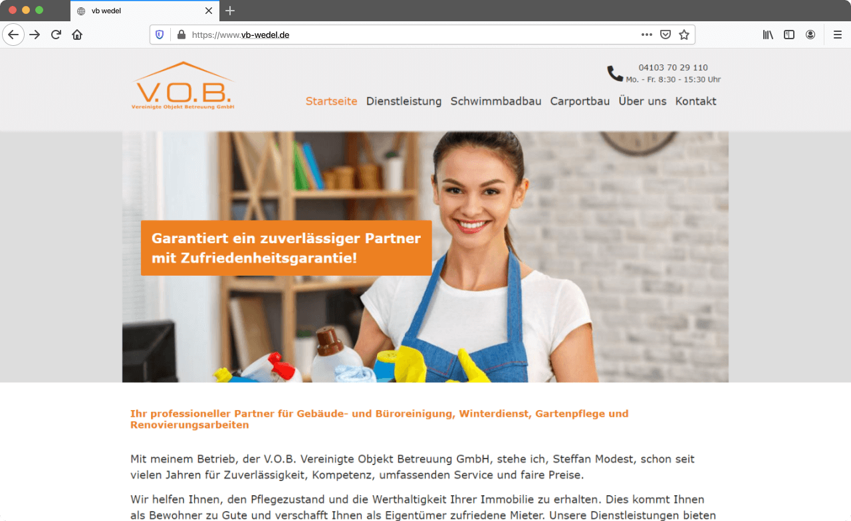Show site security via the padlock icon
The image size is (851, 521).
click(181, 35)
